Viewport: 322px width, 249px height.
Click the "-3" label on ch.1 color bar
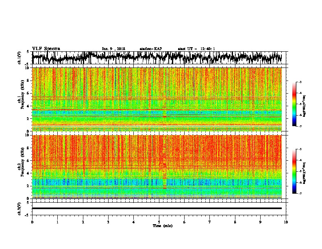pyautogui.click(x=300, y=82)
